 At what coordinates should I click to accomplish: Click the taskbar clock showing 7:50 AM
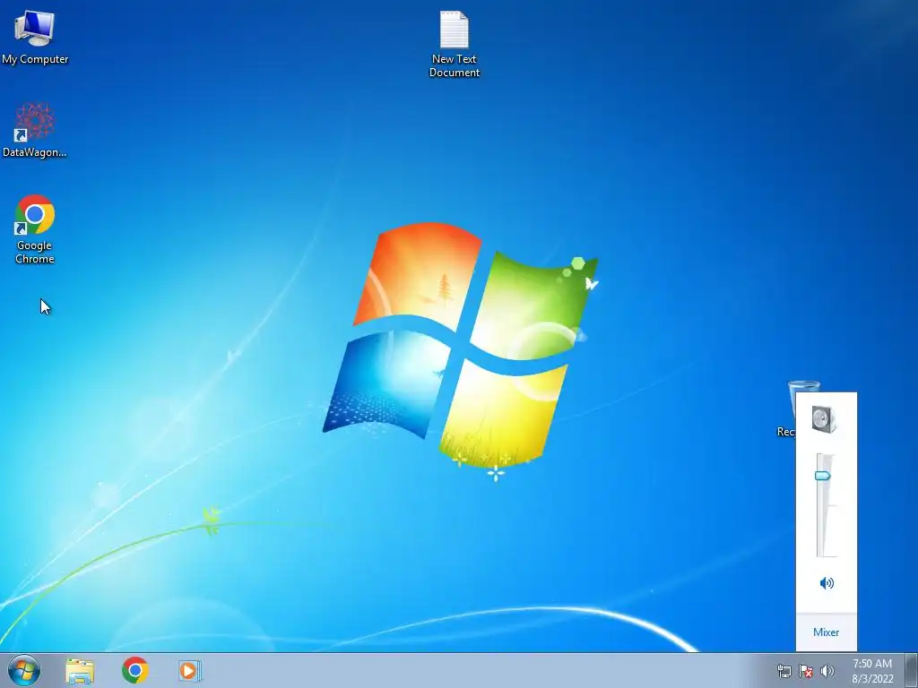(872, 664)
